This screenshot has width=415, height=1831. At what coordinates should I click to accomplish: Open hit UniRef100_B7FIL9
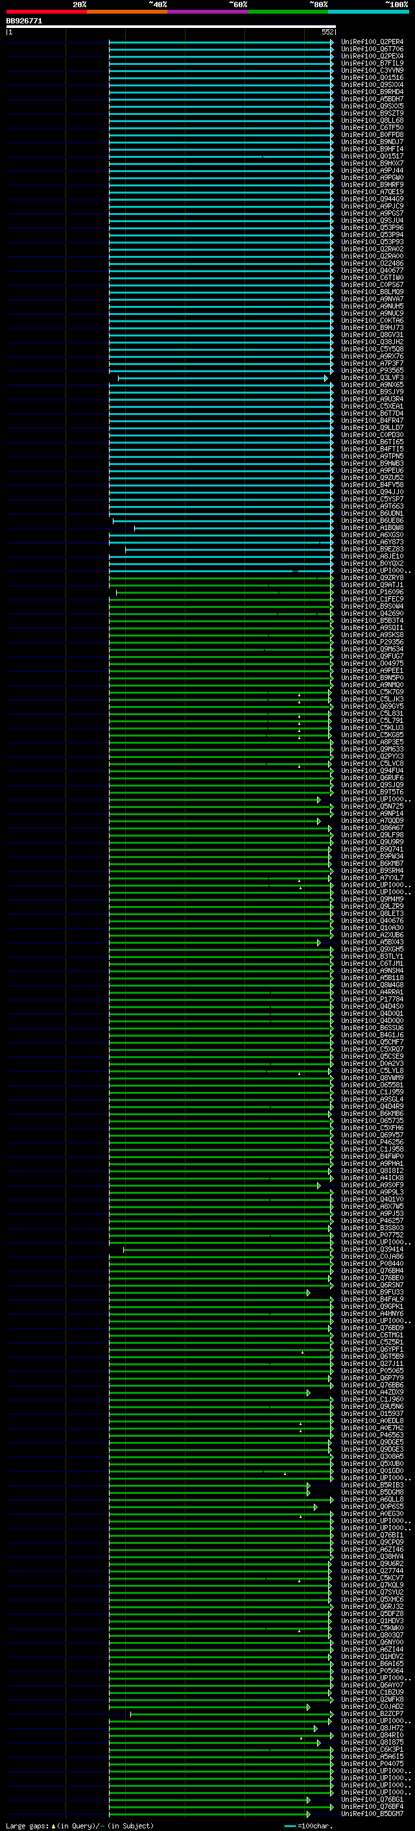pos(372,63)
